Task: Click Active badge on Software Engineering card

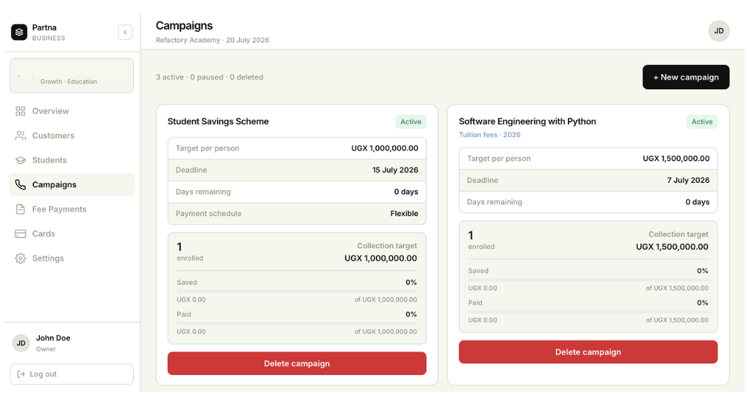Action: tap(701, 122)
